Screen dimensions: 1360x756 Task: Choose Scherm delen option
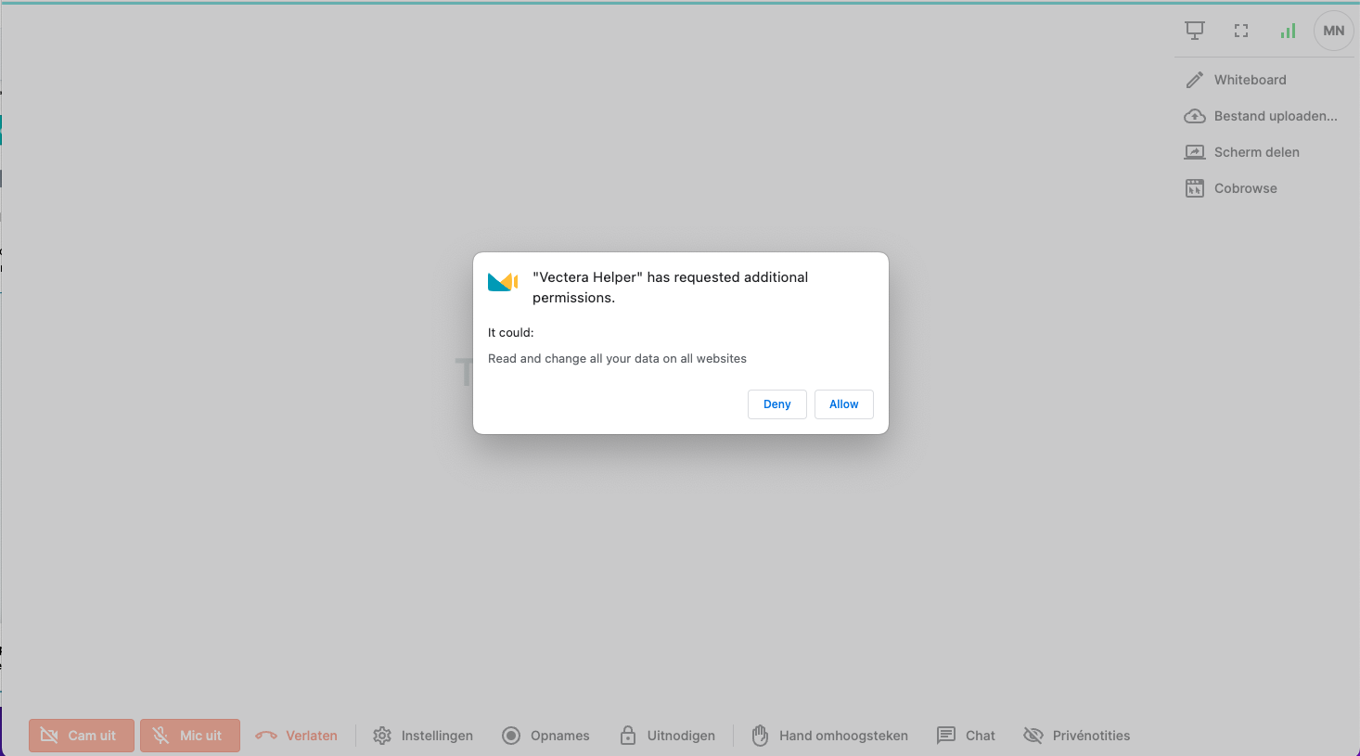[1256, 152]
